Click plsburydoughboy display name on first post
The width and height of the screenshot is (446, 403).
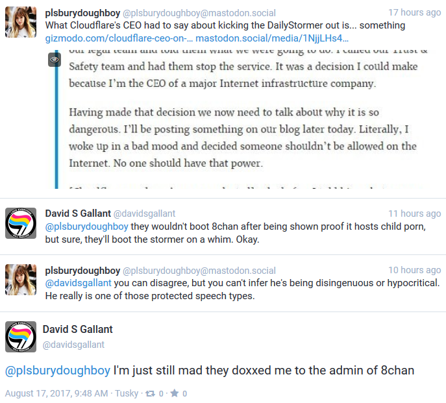click(x=82, y=13)
